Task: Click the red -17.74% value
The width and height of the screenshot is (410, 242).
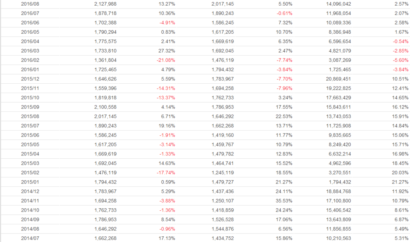Action: [165, 173]
